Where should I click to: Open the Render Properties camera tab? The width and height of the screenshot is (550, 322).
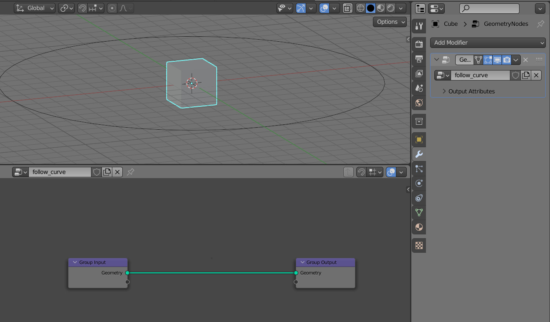419,43
